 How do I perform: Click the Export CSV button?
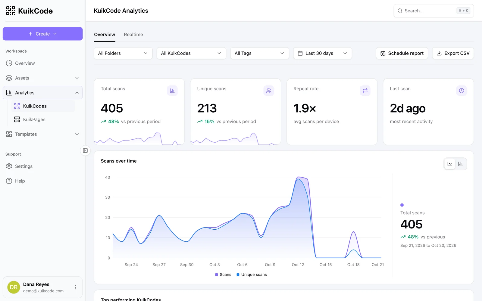453,53
